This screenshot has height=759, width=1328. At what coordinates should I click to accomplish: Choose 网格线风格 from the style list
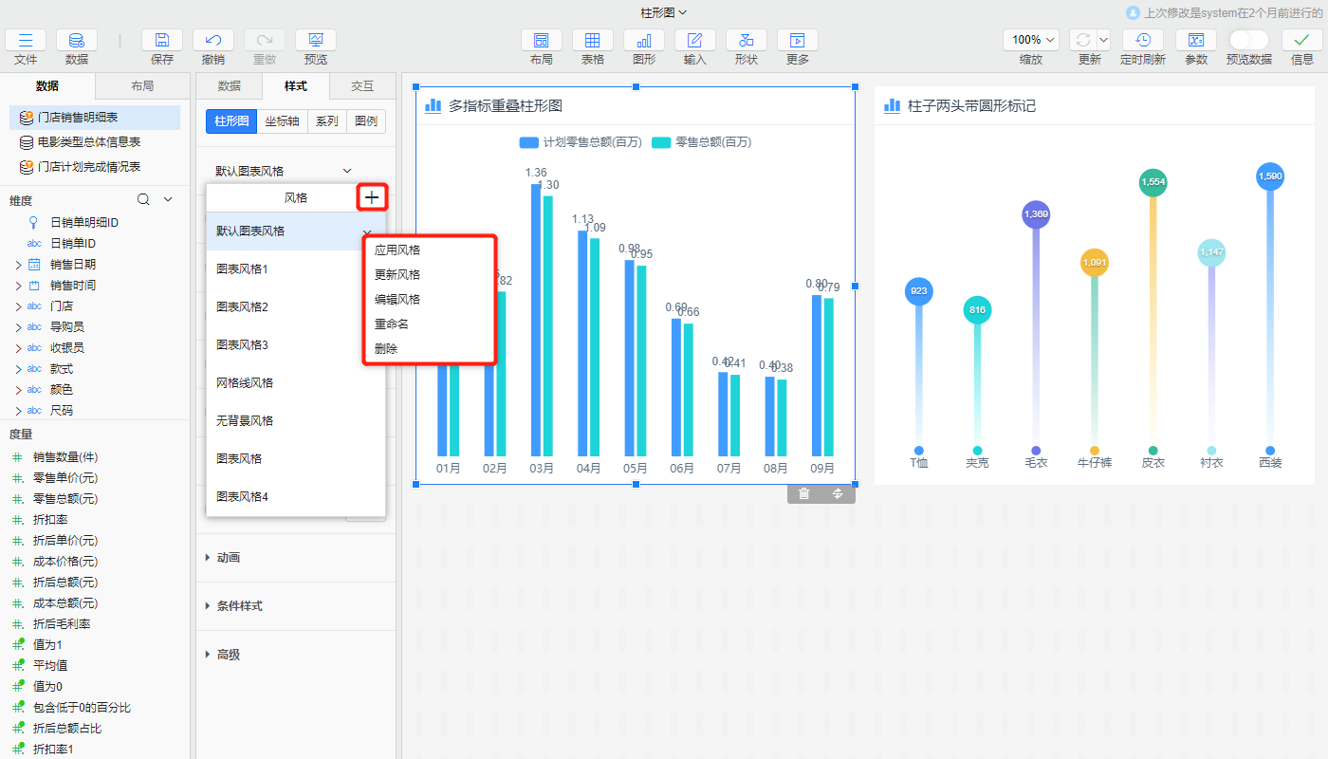click(245, 382)
